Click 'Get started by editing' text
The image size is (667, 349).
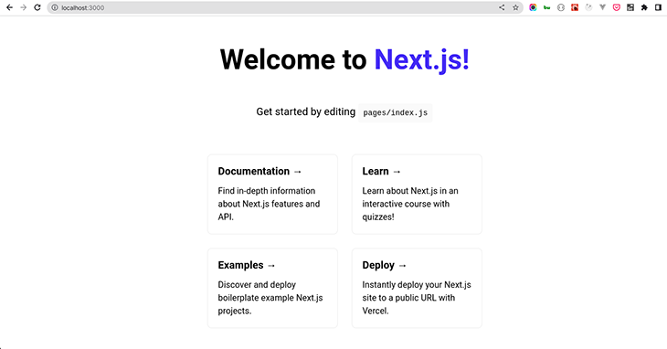coord(305,111)
